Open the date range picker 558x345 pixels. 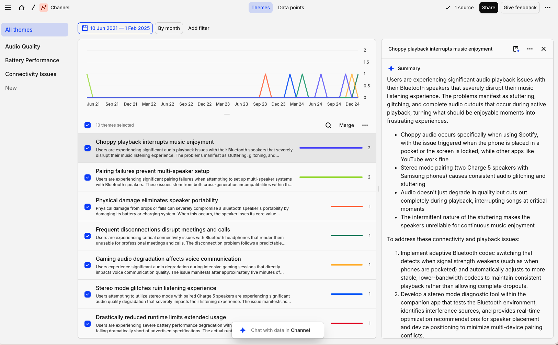coord(115,28)
